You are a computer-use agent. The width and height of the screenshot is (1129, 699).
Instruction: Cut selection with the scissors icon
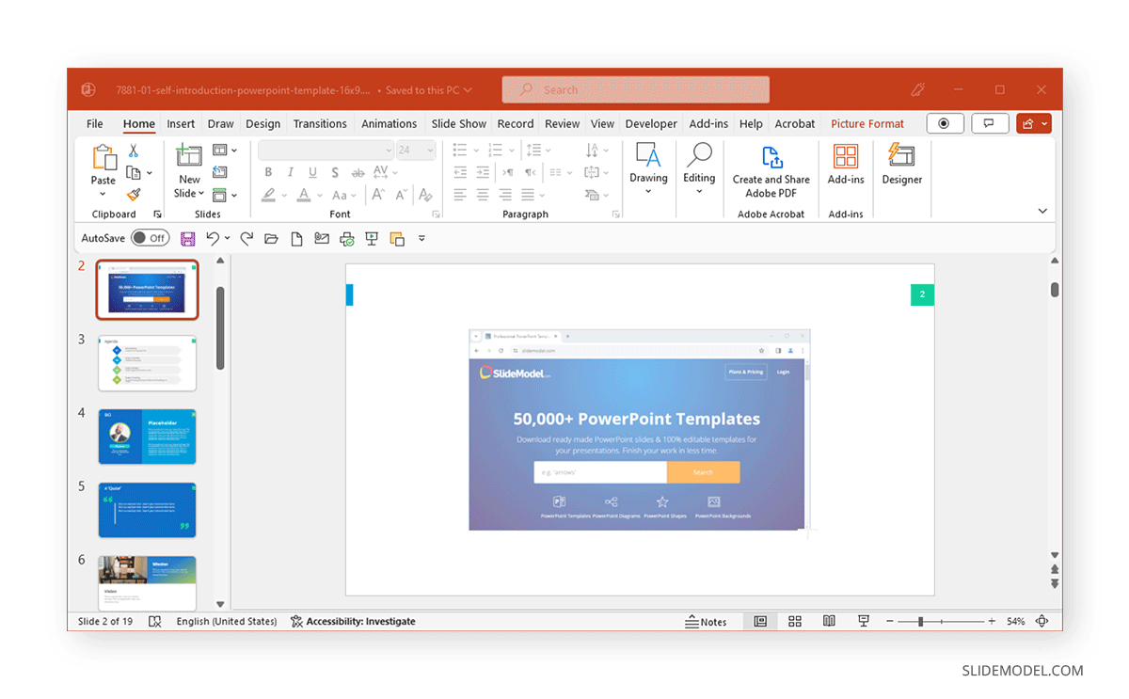tap(134, 151)
